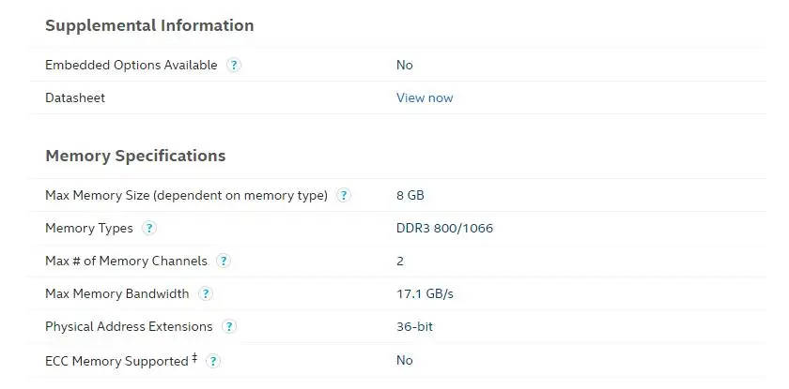Click help icon beside Embedded Options Available

[234, 66]
